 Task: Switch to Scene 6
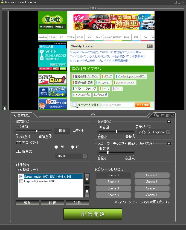pyautogui.click(x=152, y=182)
